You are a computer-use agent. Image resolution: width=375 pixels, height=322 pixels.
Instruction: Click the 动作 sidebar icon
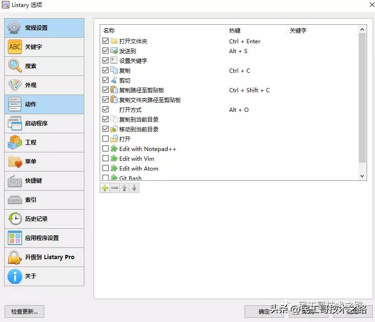14,104
